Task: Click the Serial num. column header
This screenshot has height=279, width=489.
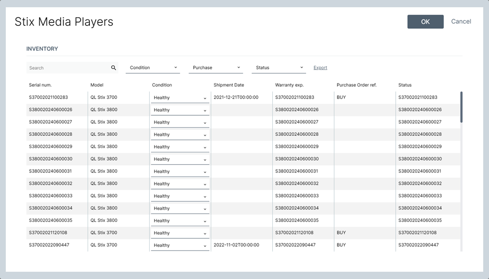Action: [x=40, y=85]
